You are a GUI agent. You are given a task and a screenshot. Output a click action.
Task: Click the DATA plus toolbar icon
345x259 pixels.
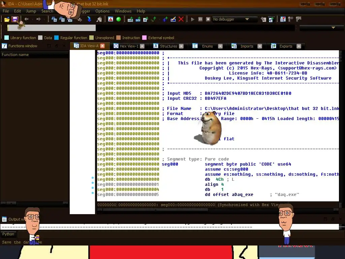(138, 19)
